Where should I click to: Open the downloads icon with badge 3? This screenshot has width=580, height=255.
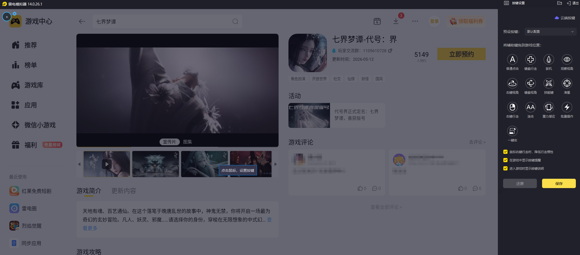pyautogui.click(x=396, y=21)
